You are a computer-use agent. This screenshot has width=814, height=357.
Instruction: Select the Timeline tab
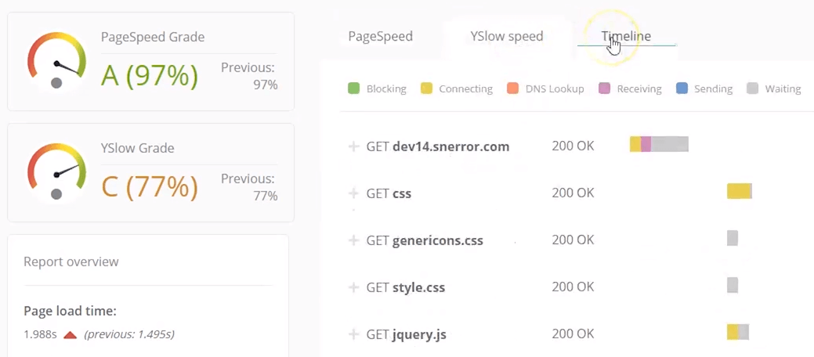(626, 36)
